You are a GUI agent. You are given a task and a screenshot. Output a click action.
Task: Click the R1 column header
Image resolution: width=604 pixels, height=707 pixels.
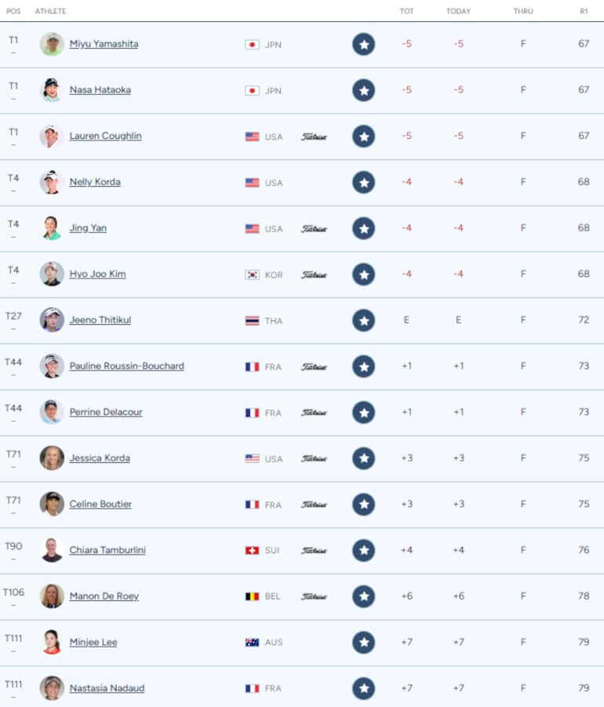584,11
